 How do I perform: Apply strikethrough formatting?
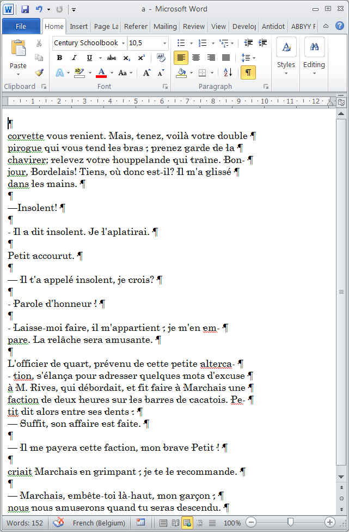click(112, 58)
